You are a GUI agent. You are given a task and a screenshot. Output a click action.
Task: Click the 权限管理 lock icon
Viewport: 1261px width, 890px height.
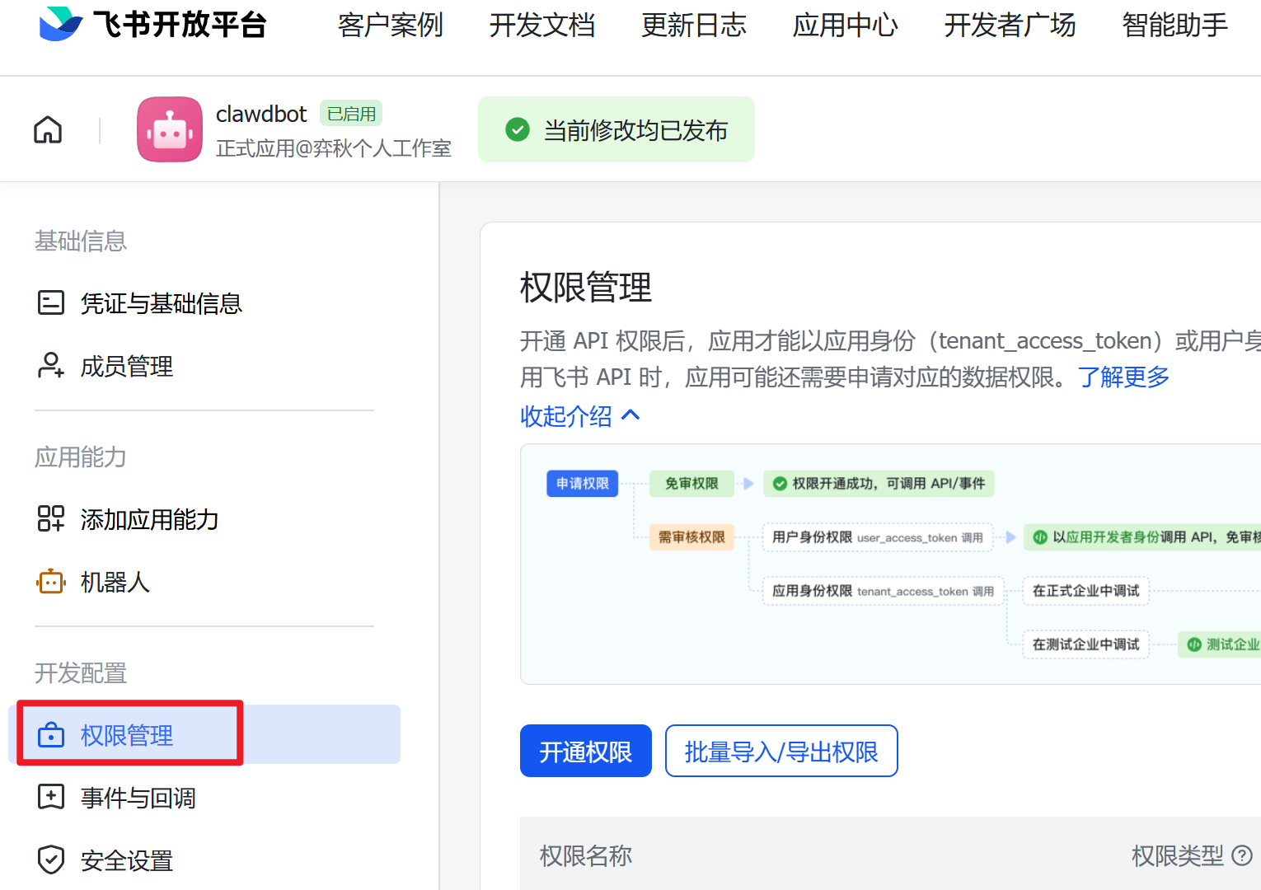click(x=51, y=734)
